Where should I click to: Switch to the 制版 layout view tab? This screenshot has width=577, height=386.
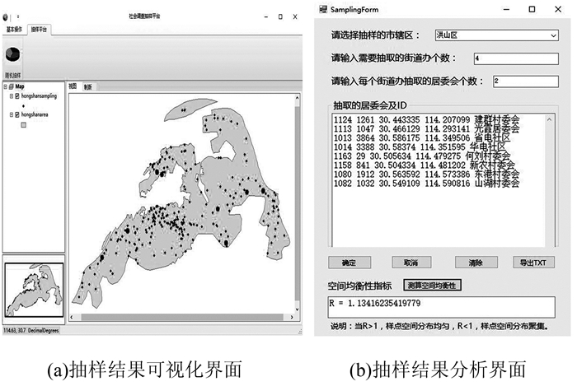(x=88, y=86)
